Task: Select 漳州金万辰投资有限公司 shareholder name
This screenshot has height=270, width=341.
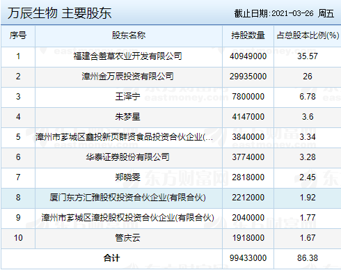Action: point(127,77)
